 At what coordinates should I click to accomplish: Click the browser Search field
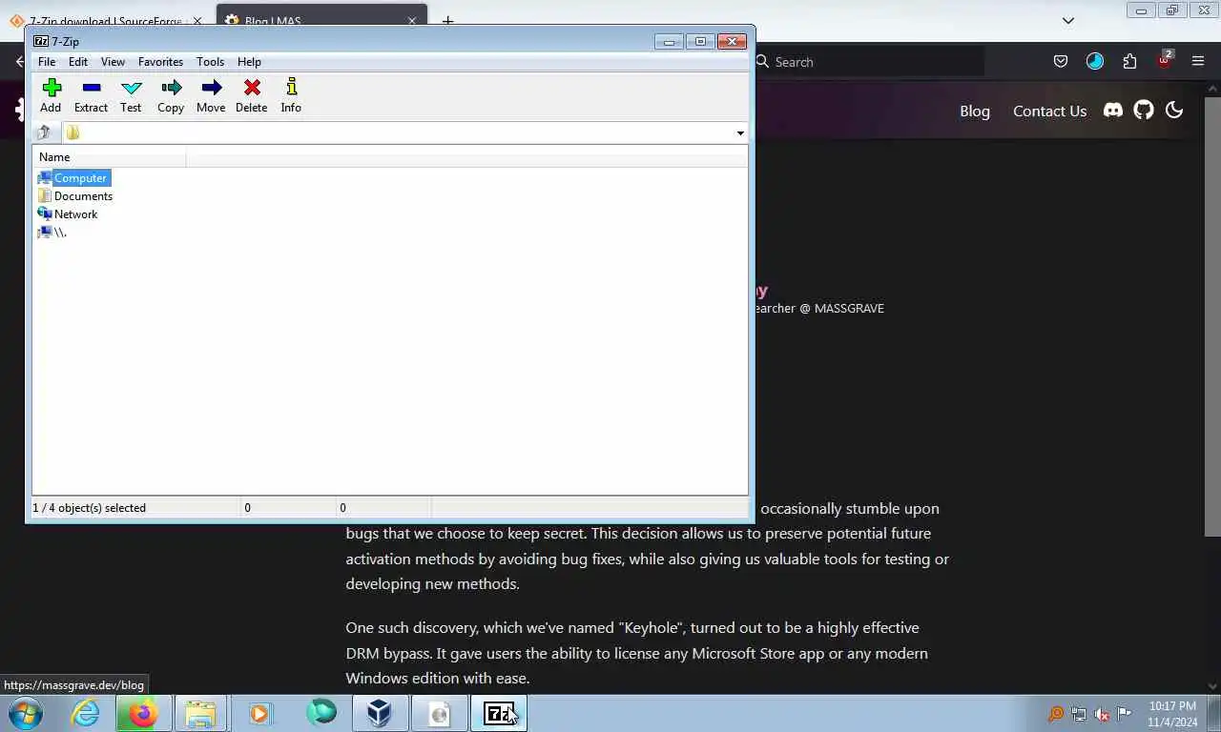[868, 62]
